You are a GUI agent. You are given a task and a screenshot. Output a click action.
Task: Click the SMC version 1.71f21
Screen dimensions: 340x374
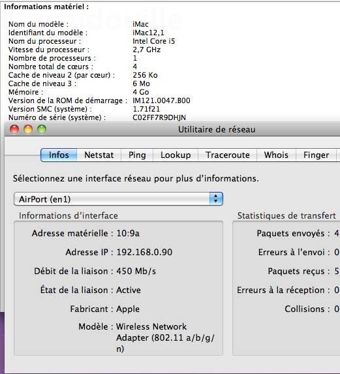pos(146,109)
